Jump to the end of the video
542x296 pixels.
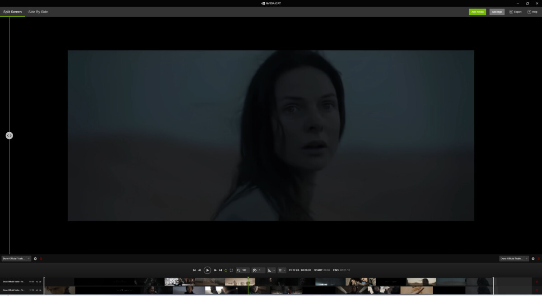tap(220, 270)
